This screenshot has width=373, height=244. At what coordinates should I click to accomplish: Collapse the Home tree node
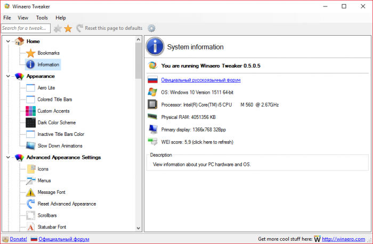[8, 42]
